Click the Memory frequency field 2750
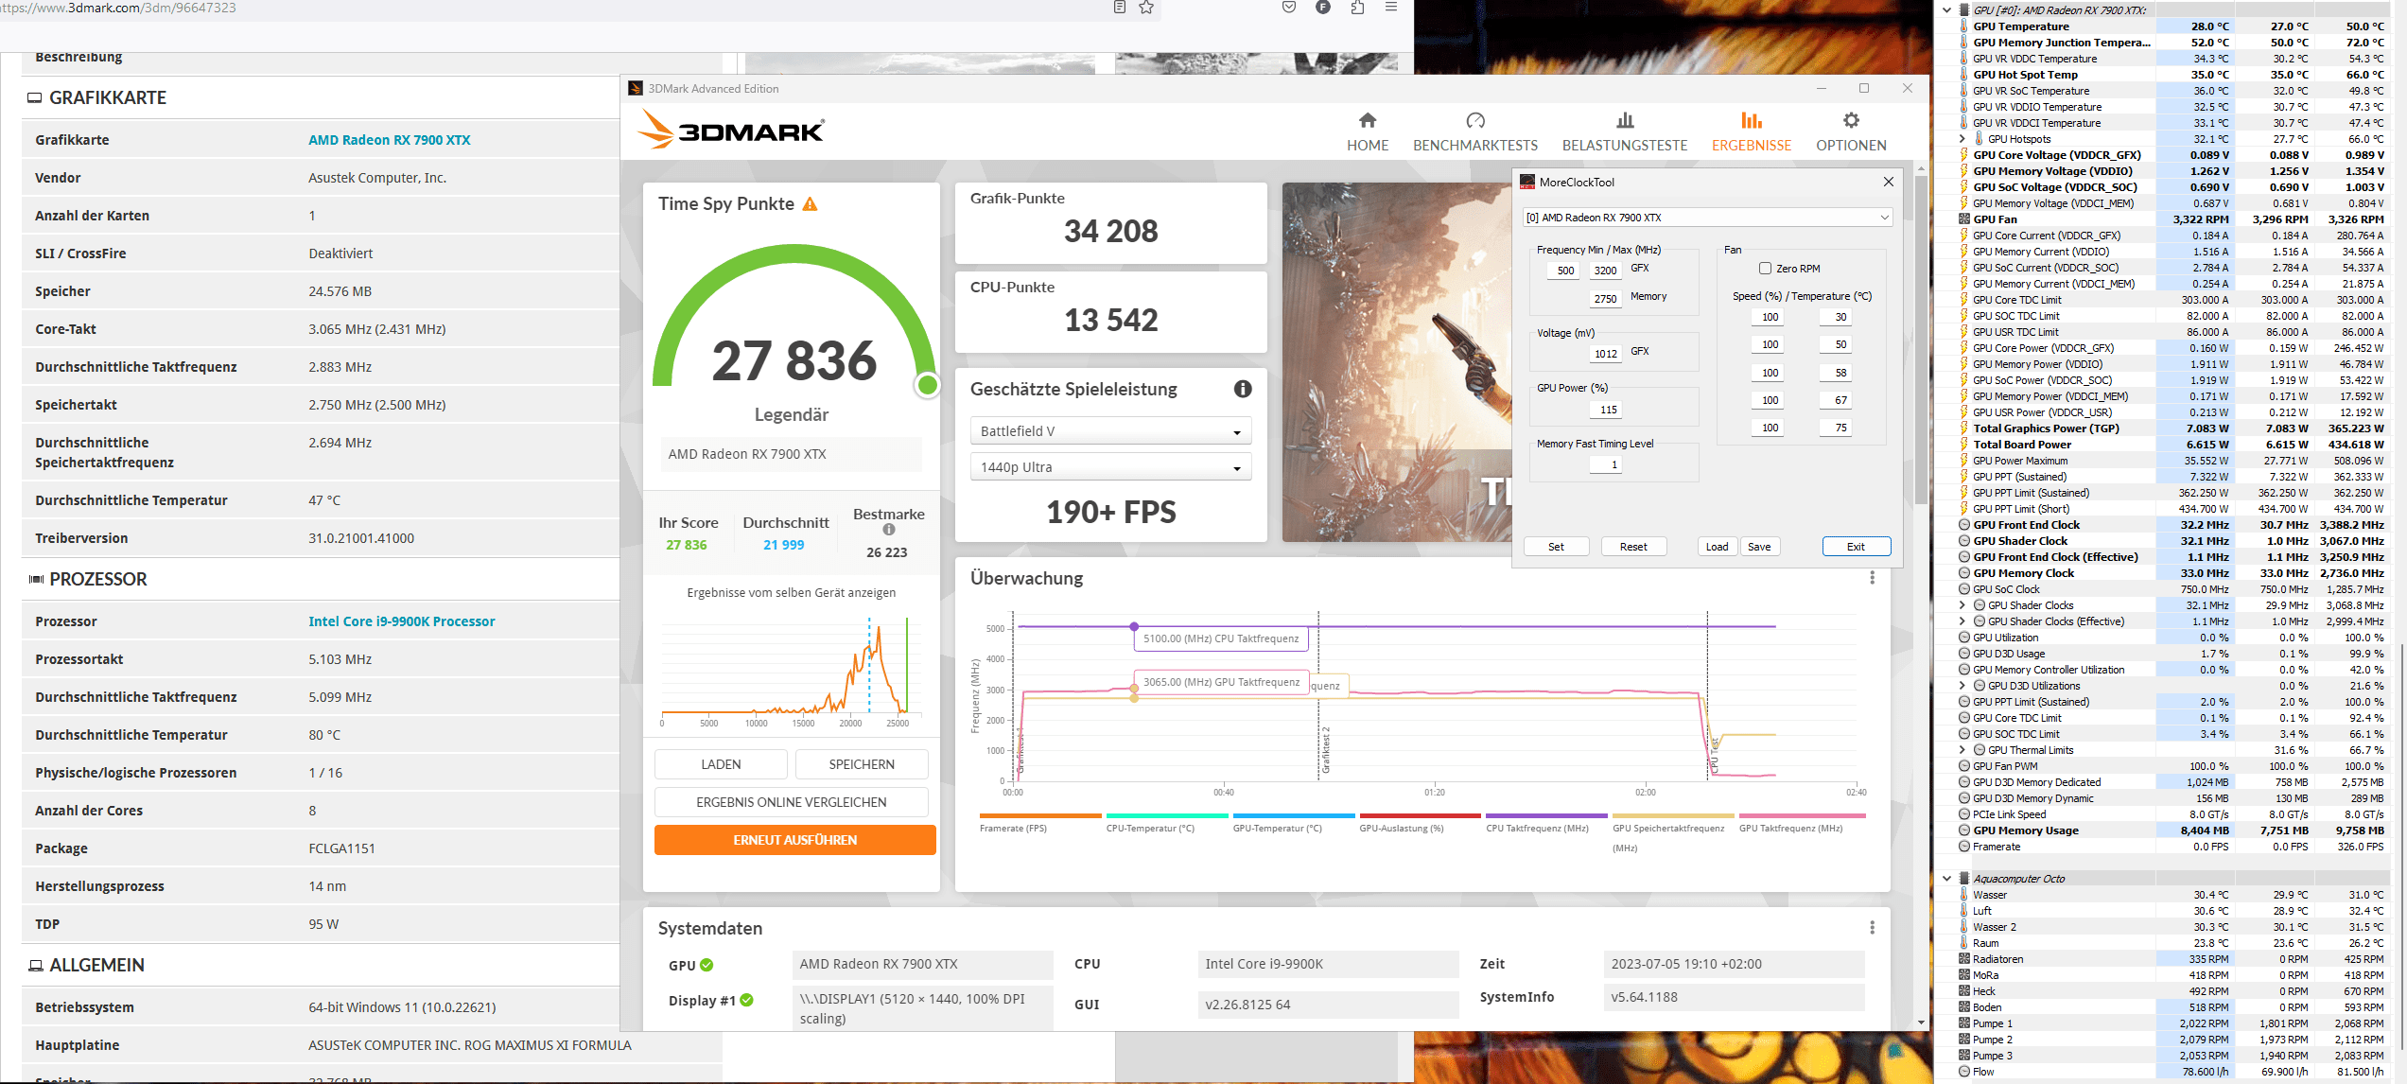 pyautogui.click(x=1605, y=299)
